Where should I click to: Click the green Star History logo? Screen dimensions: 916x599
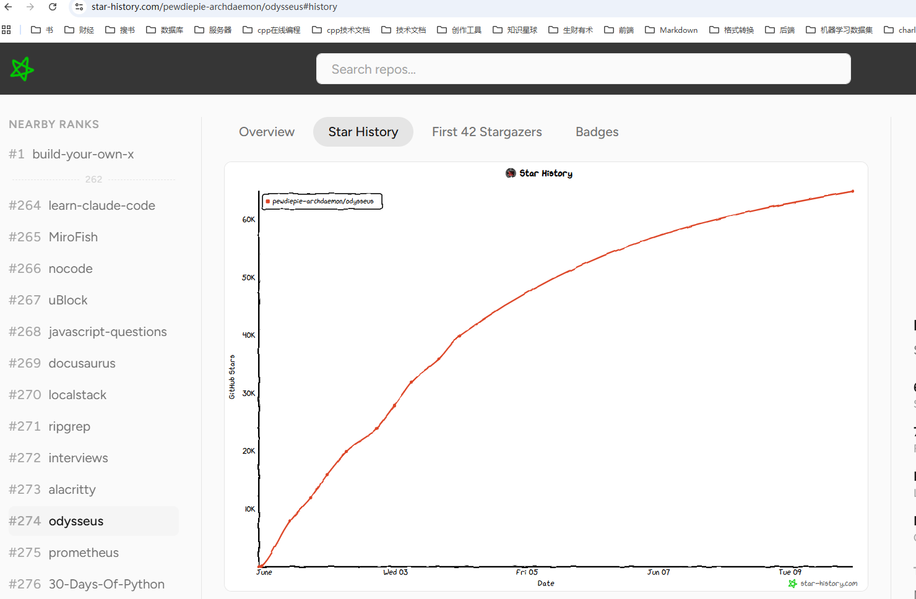click(x=22, y=69)
